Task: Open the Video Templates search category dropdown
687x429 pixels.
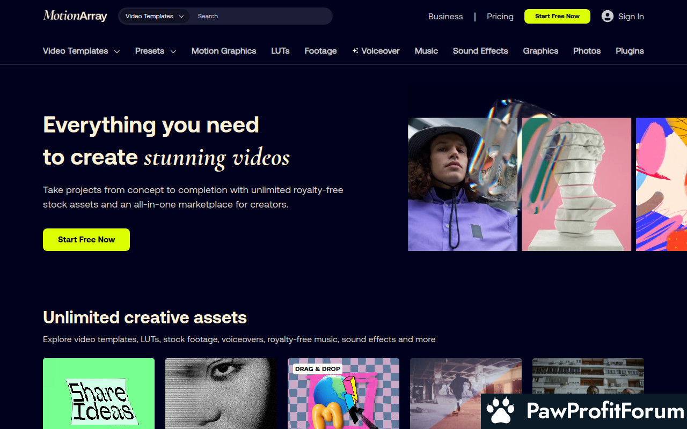Action: tap(154, 16)
